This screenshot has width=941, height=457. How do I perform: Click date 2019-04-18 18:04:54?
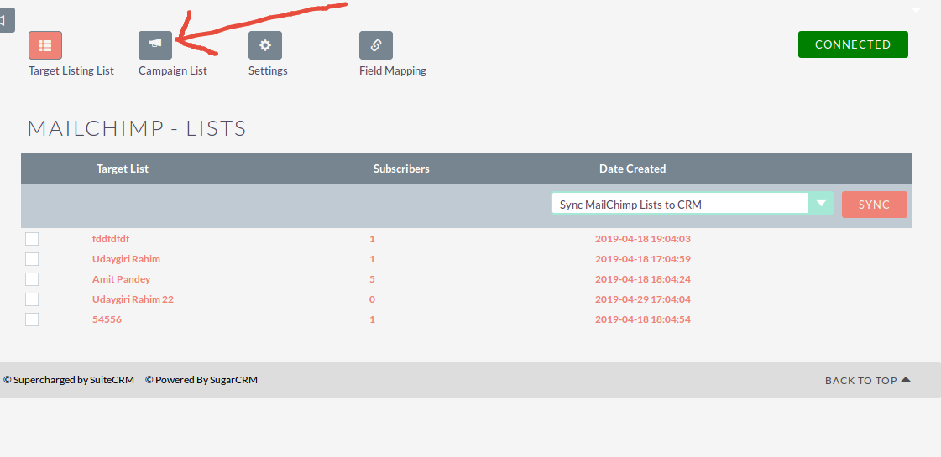click(x=643, y=319)
